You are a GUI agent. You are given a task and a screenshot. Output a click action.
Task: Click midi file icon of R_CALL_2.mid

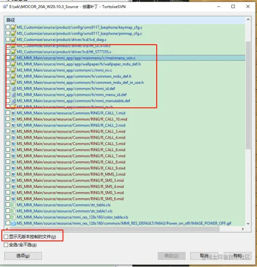[13, 125]
